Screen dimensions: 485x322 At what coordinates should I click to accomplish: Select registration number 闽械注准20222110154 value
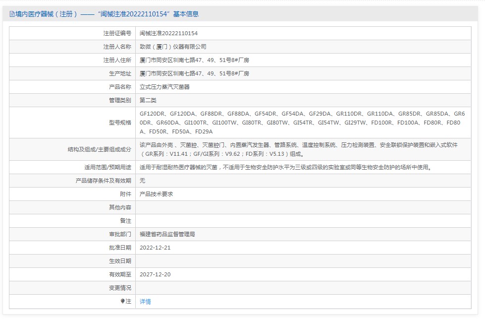(x=168, y=33)
